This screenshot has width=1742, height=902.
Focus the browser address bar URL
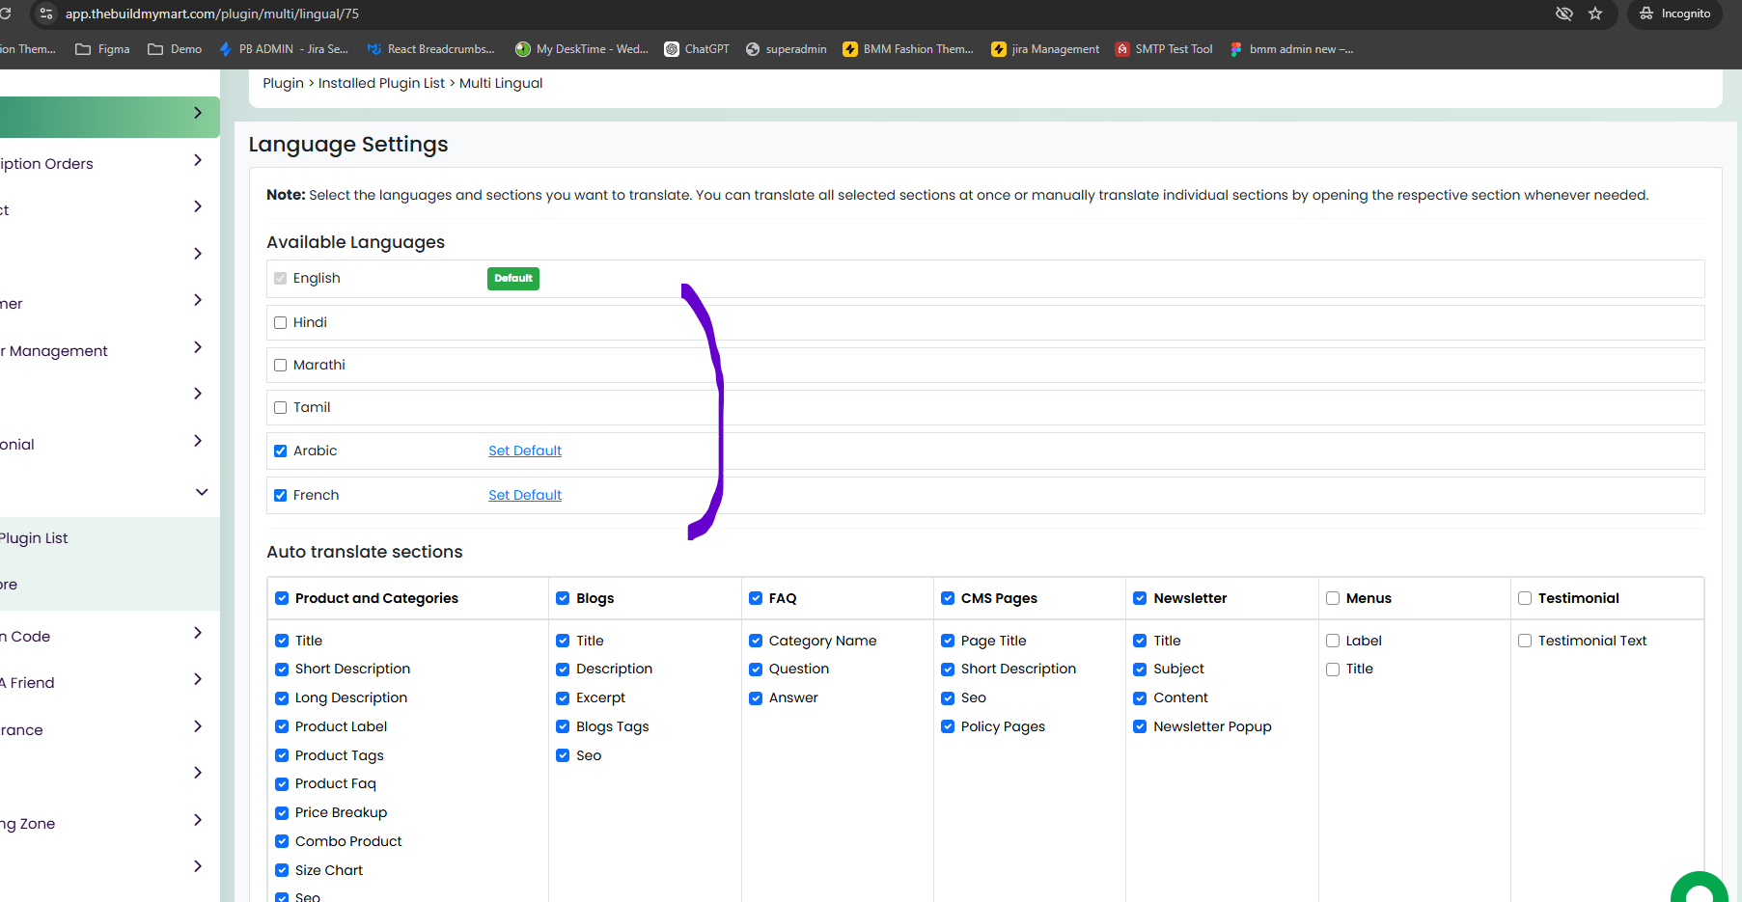pos(212,14)
